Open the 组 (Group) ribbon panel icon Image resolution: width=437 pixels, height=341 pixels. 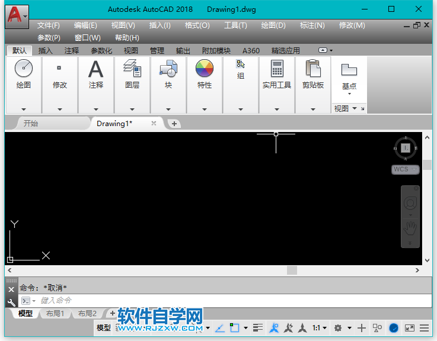tap(240, 64)
